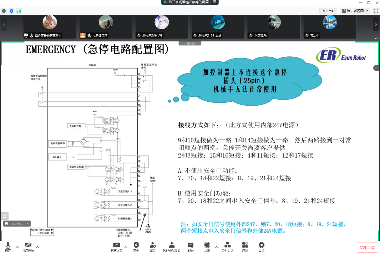
Task: Click the green microphone on the presenter tile
Action: pos(31,35)
